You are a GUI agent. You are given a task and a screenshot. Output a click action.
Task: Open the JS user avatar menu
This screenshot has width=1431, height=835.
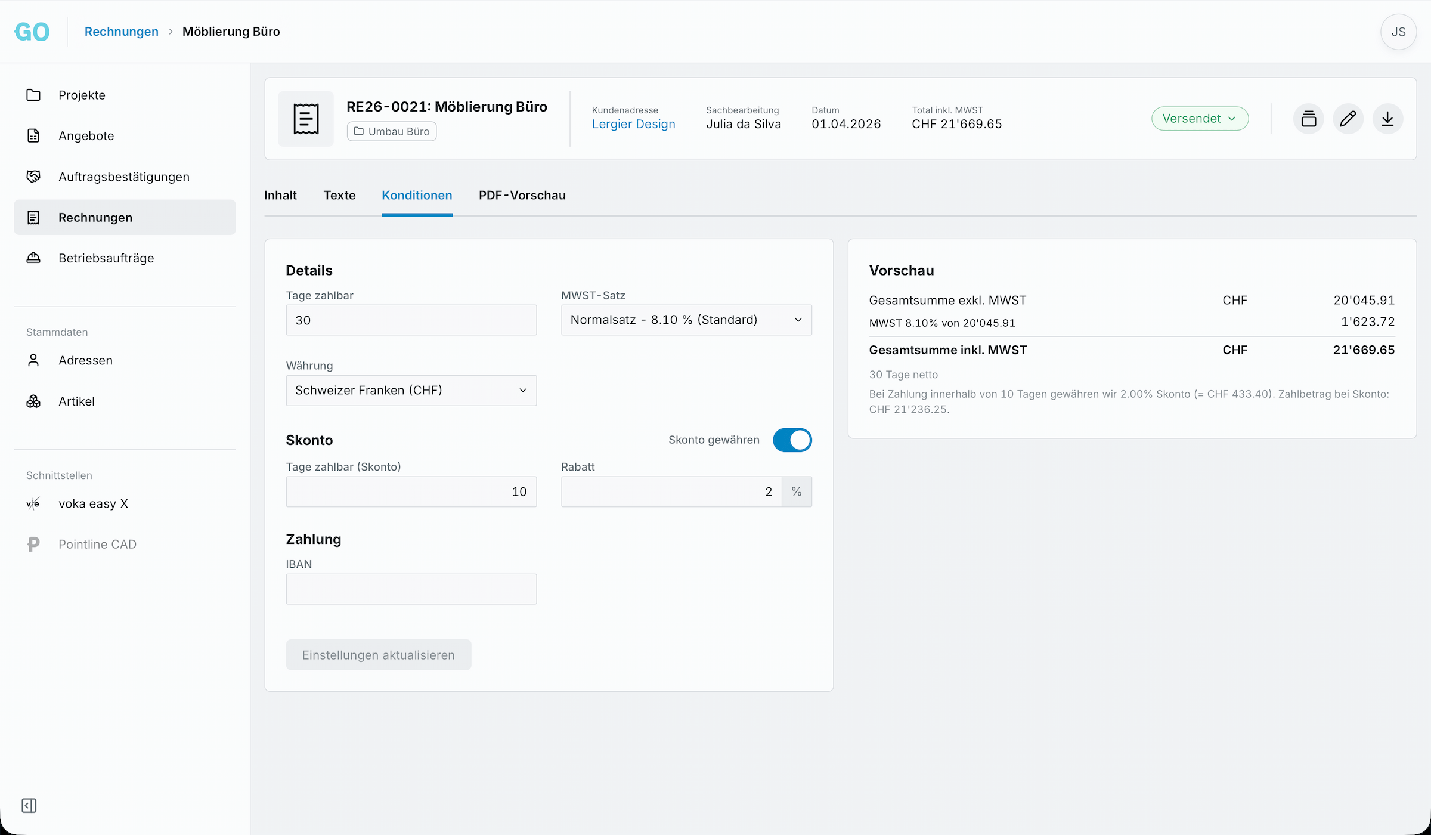coord(1398,32)
